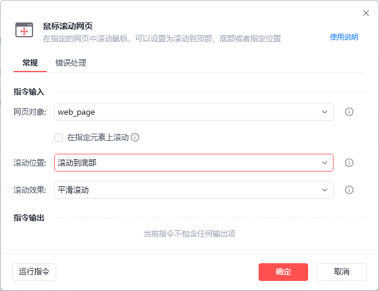379x291 pixels.
Task: Switch to the 常规 tab
Action: pyautogui.click(x=30, y=63)
